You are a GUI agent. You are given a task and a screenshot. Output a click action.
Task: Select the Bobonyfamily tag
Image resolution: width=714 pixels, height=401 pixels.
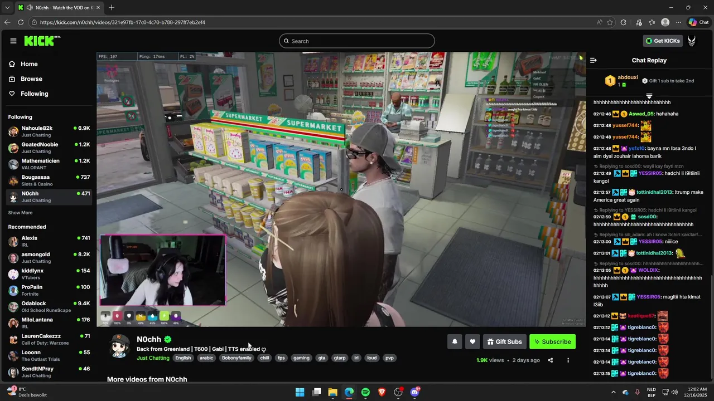click(x=237, y=358)
